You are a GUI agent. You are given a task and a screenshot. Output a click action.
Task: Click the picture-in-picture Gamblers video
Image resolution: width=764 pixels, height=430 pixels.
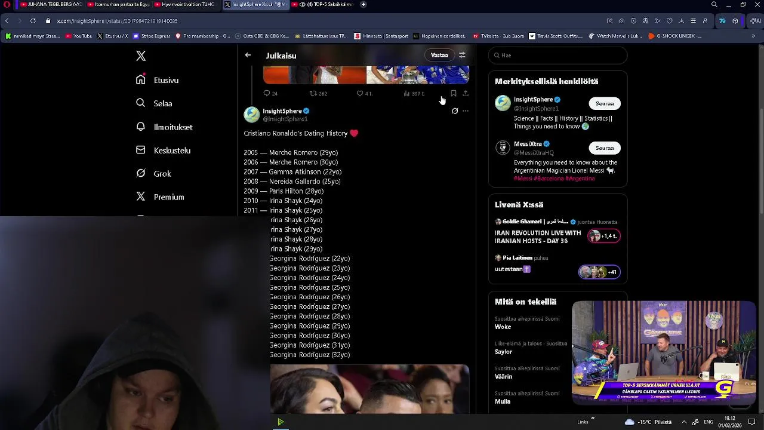664,352
